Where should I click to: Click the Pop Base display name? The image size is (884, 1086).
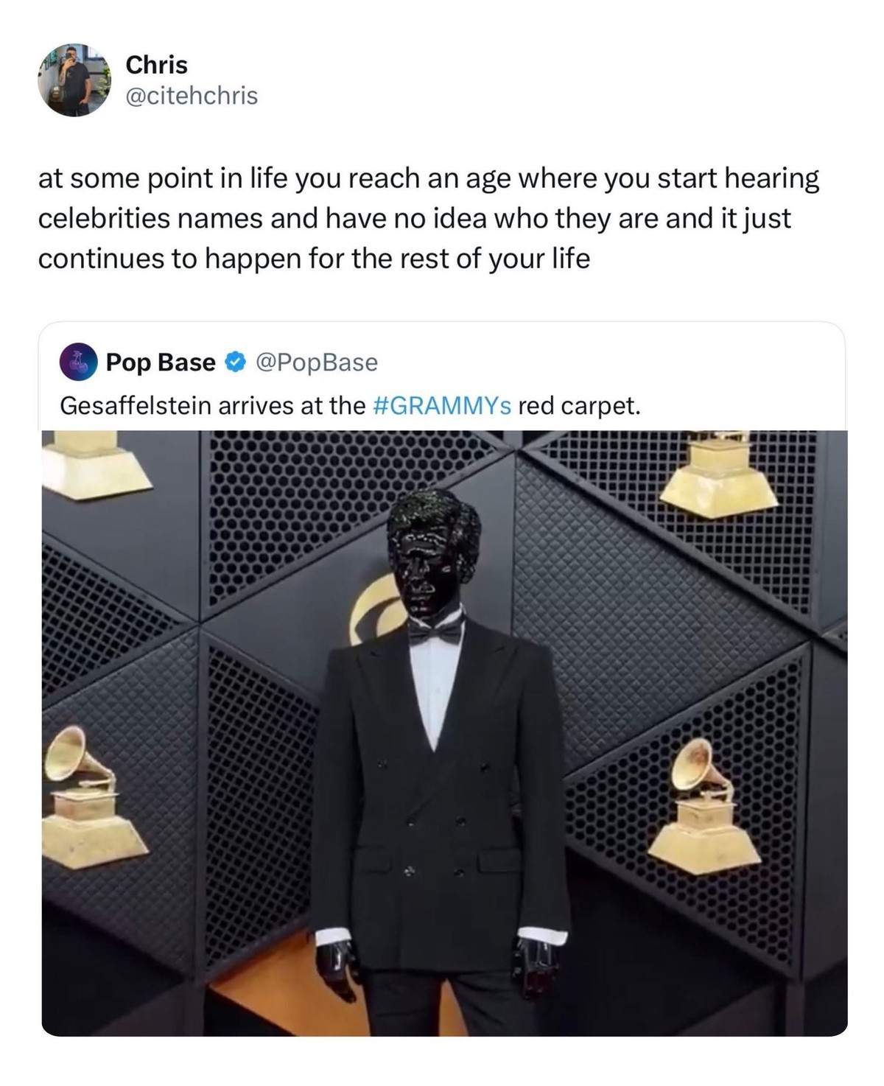point(161,362)
